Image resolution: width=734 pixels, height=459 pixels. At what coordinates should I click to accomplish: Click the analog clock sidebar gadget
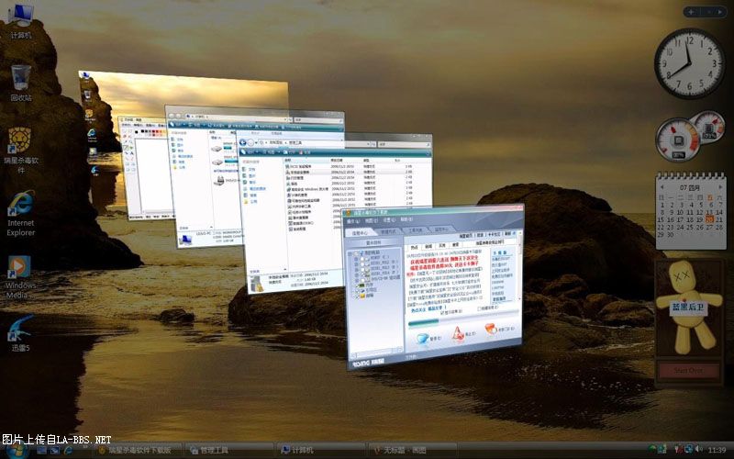(x=688, y=63)
